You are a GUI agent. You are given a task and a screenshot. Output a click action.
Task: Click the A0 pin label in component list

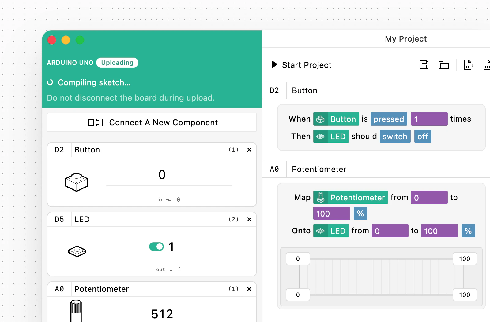click(x=59, y=289)
